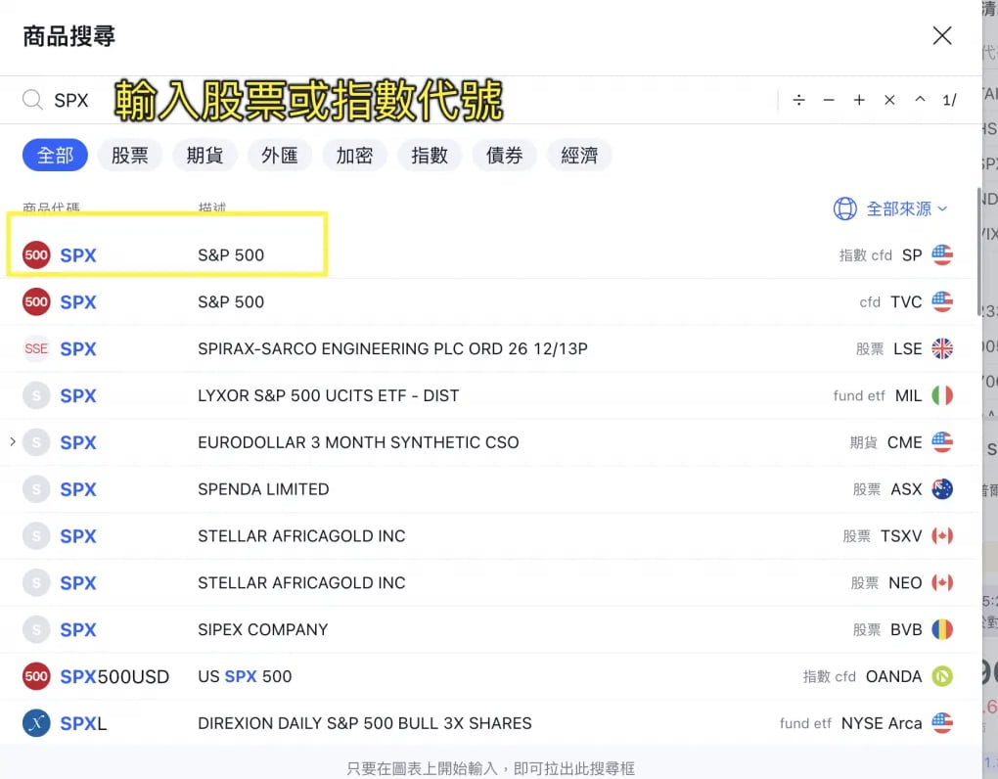Expand the EURODOLLAR 3 MONTH SYNTHETIC CSO entry
The height and width of the screenshot is (779, 998).
pyautogui.click(x=12, y=442)
